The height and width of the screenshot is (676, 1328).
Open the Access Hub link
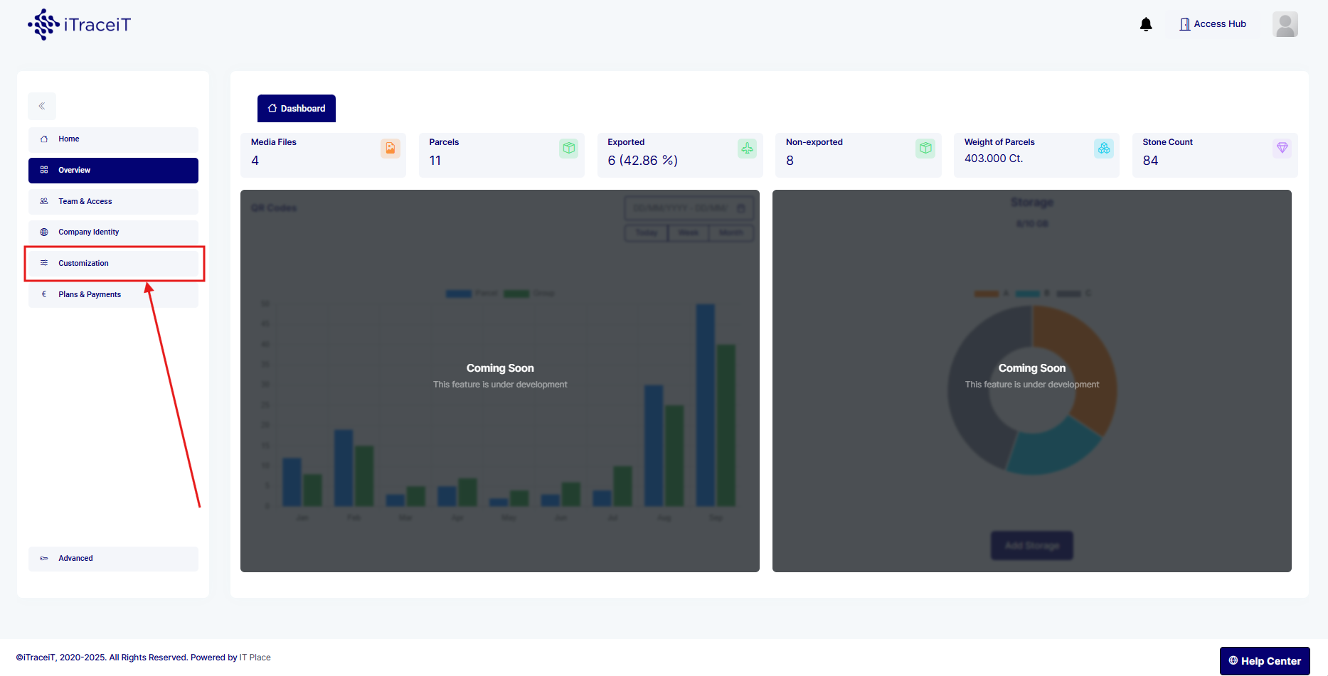coord(1213,24)
